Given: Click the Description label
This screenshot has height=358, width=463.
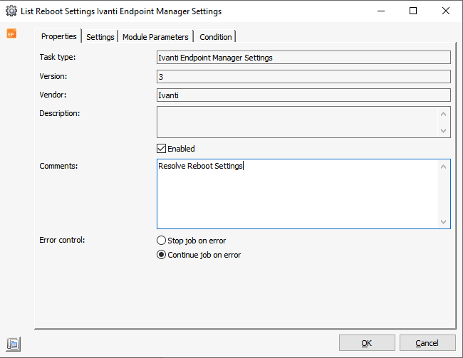Looking at the screenshot, I should 60,113.
